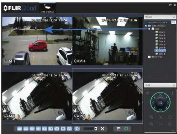Click the green refresh icon
Viewport: 177px width, 134px height.
126,129
